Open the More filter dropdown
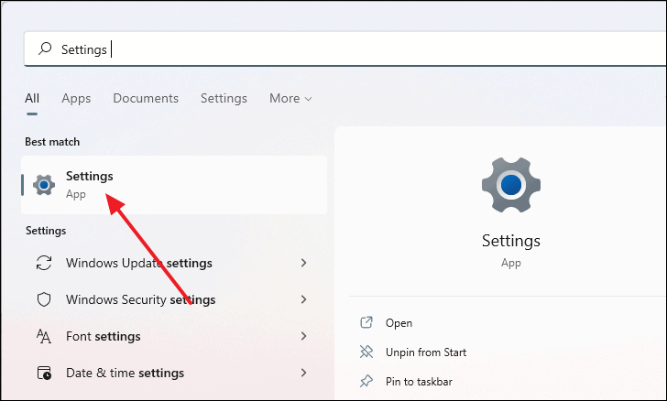 (290, 98)
